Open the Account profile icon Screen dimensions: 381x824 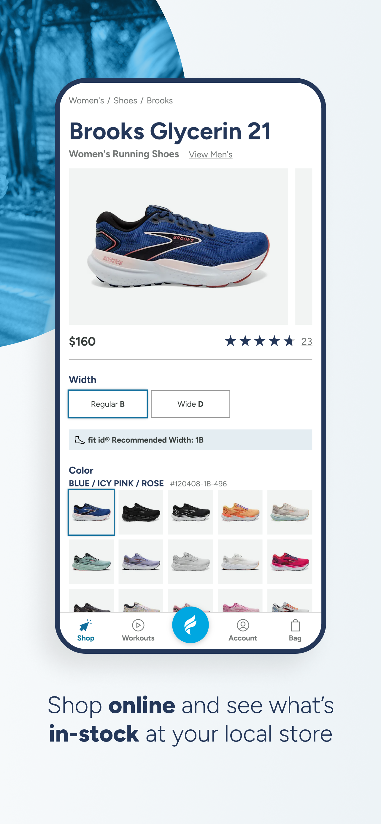coord(243,625)
